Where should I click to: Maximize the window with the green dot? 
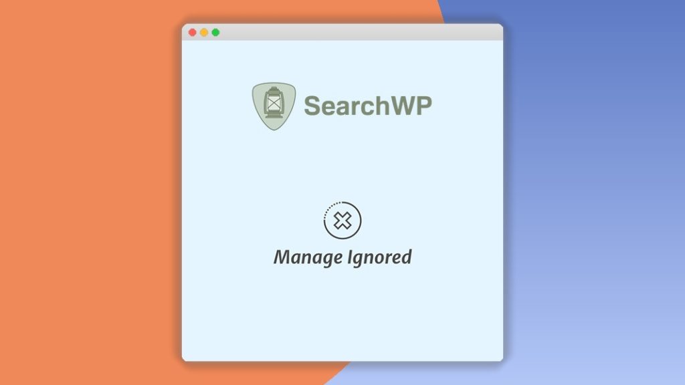216,32
